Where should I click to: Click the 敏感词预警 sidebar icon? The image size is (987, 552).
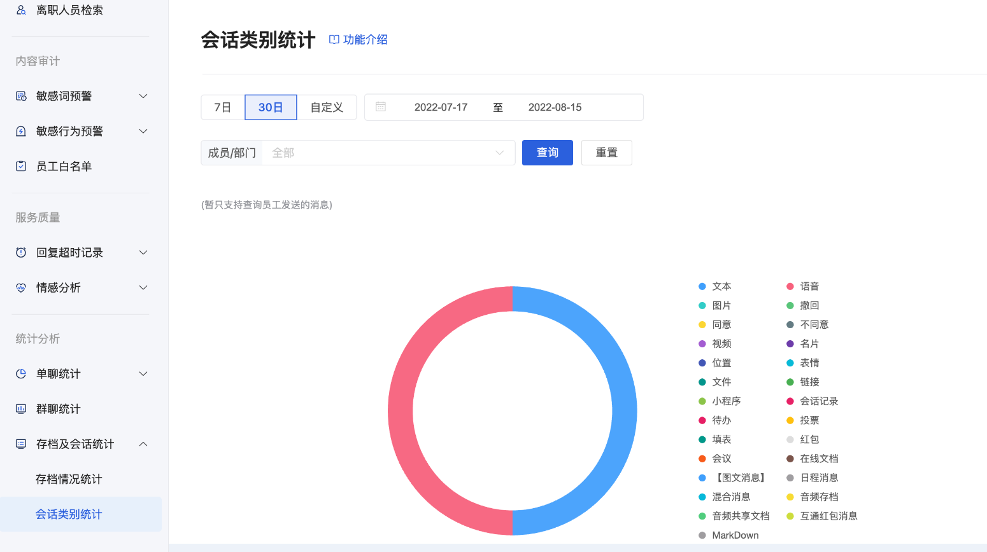tap(21, 96)
